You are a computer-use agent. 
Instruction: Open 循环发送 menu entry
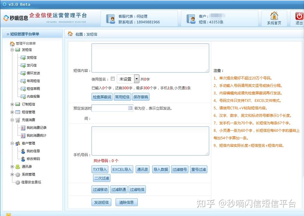click(x=33, y=73)
